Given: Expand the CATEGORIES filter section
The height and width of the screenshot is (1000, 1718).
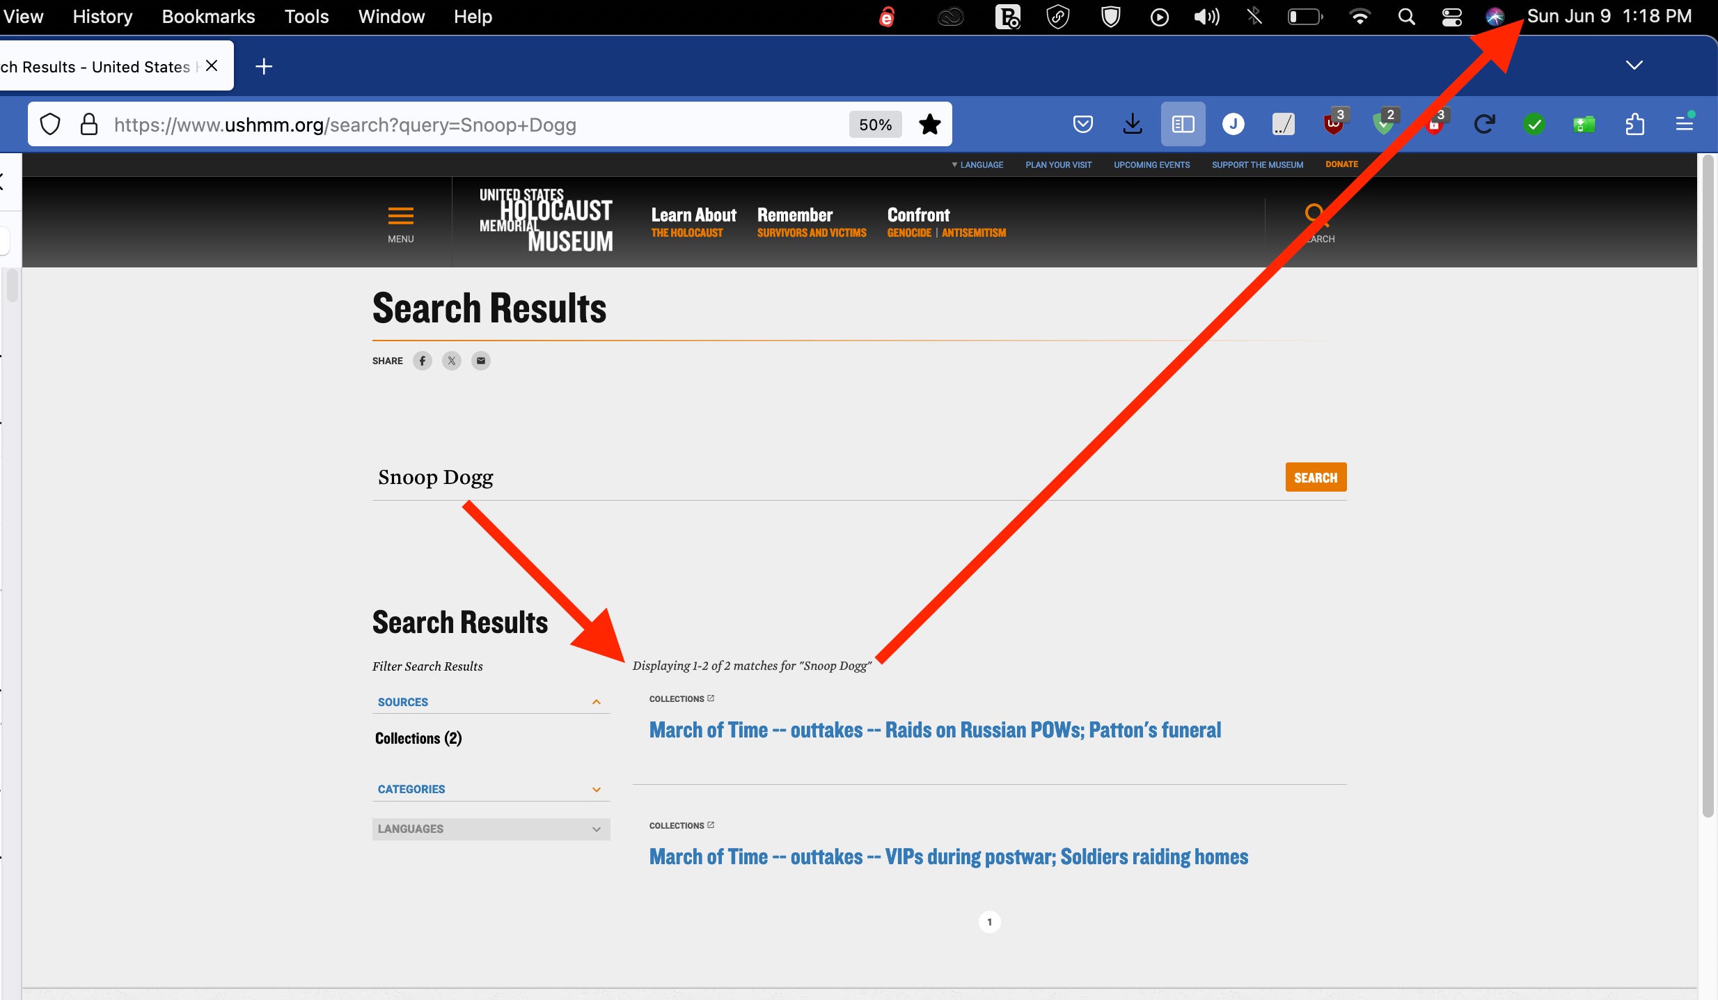Looking at the screenshot, I should [x=491, y=789].
